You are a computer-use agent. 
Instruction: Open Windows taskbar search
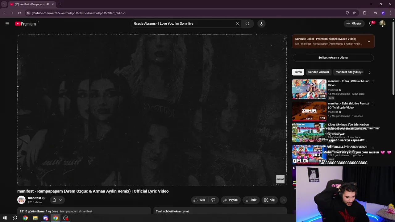tap(15, 218)
